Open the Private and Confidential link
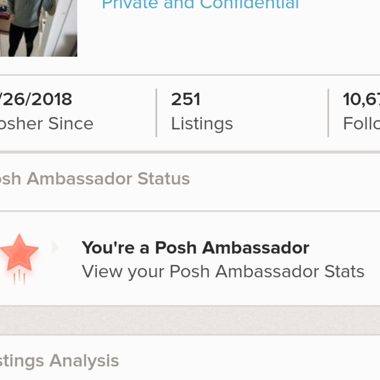 200,5
